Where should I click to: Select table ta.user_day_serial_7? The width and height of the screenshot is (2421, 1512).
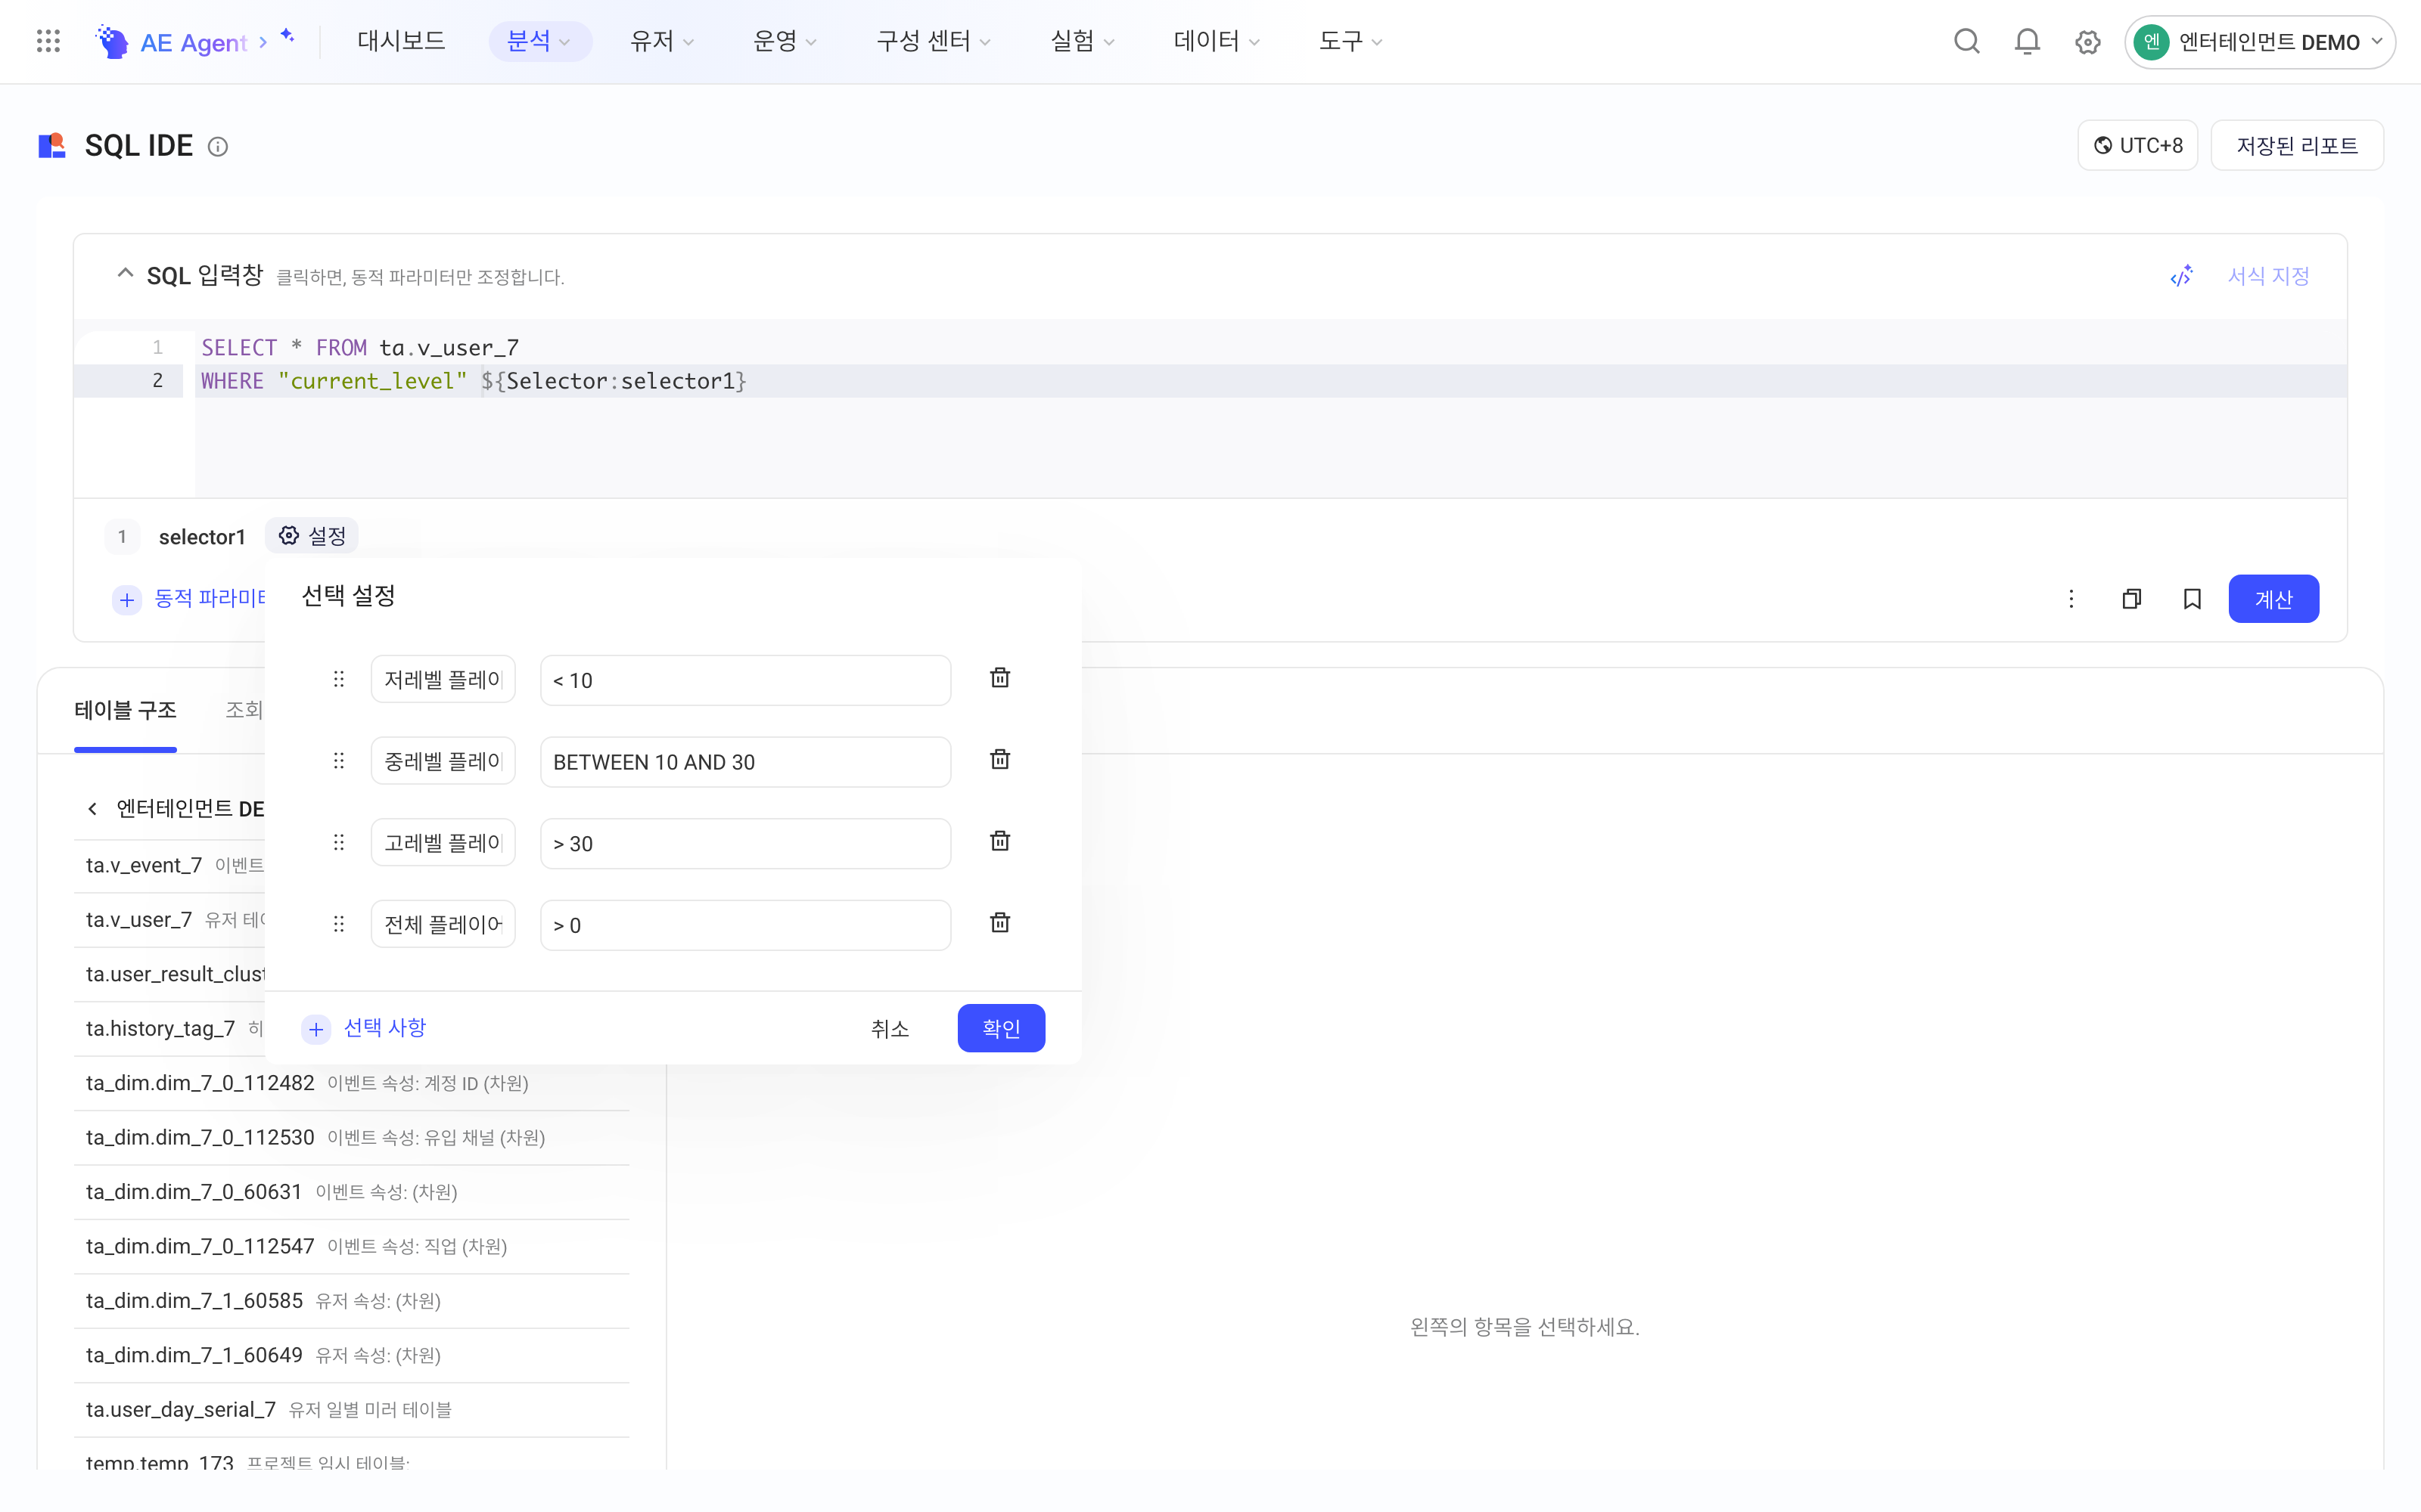pos(351,1410)
